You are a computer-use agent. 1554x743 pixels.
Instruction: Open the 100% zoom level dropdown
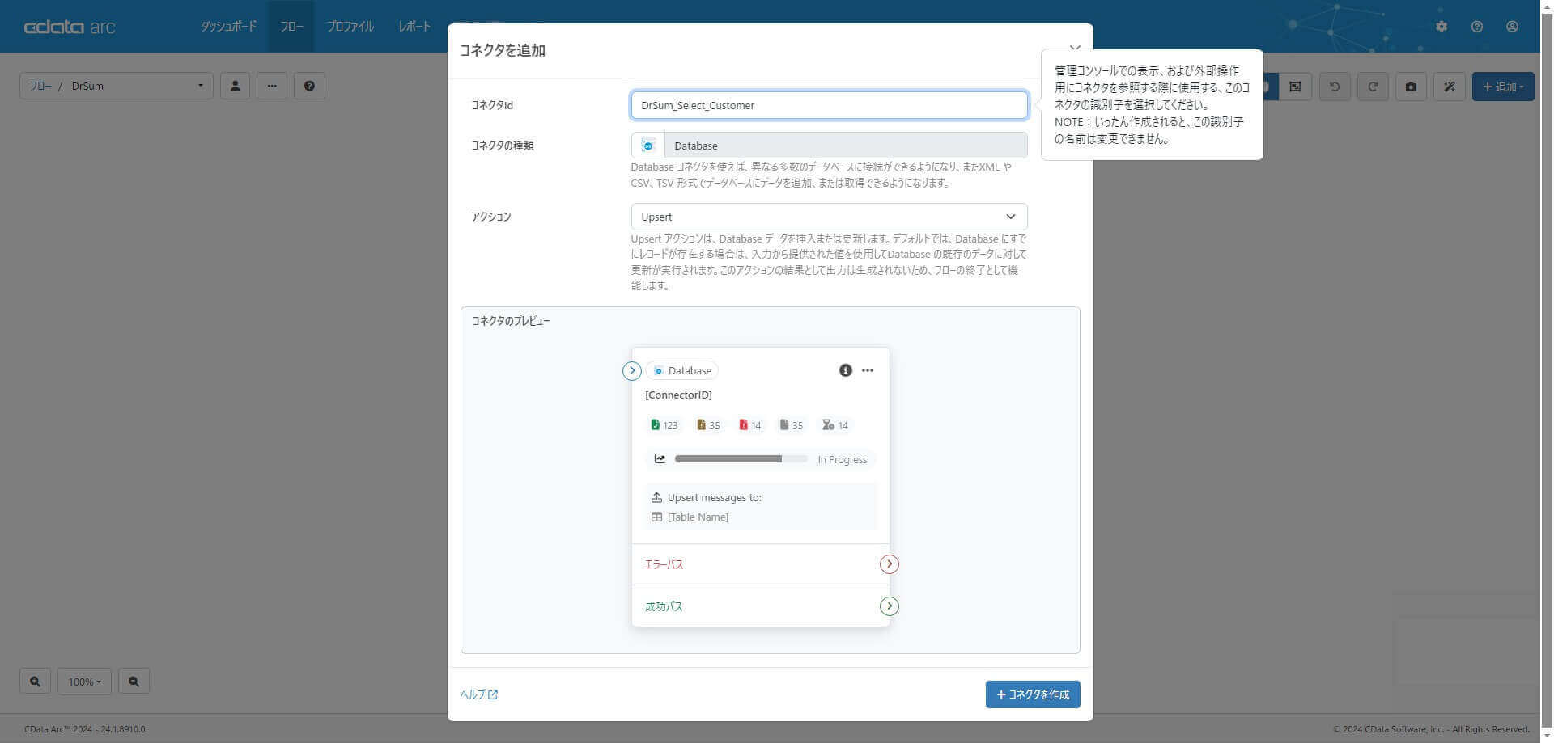tap(84, 682)
